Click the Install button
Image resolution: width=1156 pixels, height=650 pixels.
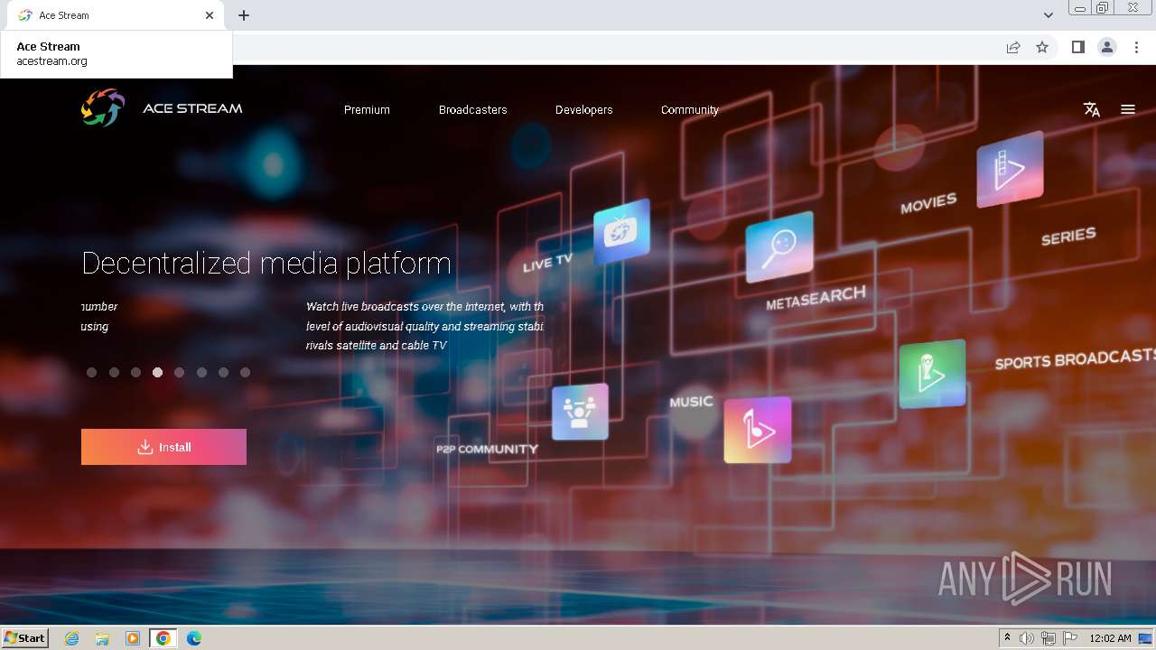click(163, 447)
